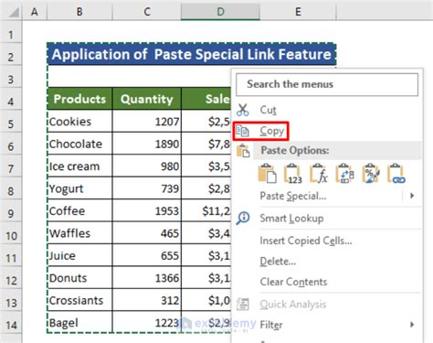
Task: Click the Search the menus field
Action: coord(327,84)
